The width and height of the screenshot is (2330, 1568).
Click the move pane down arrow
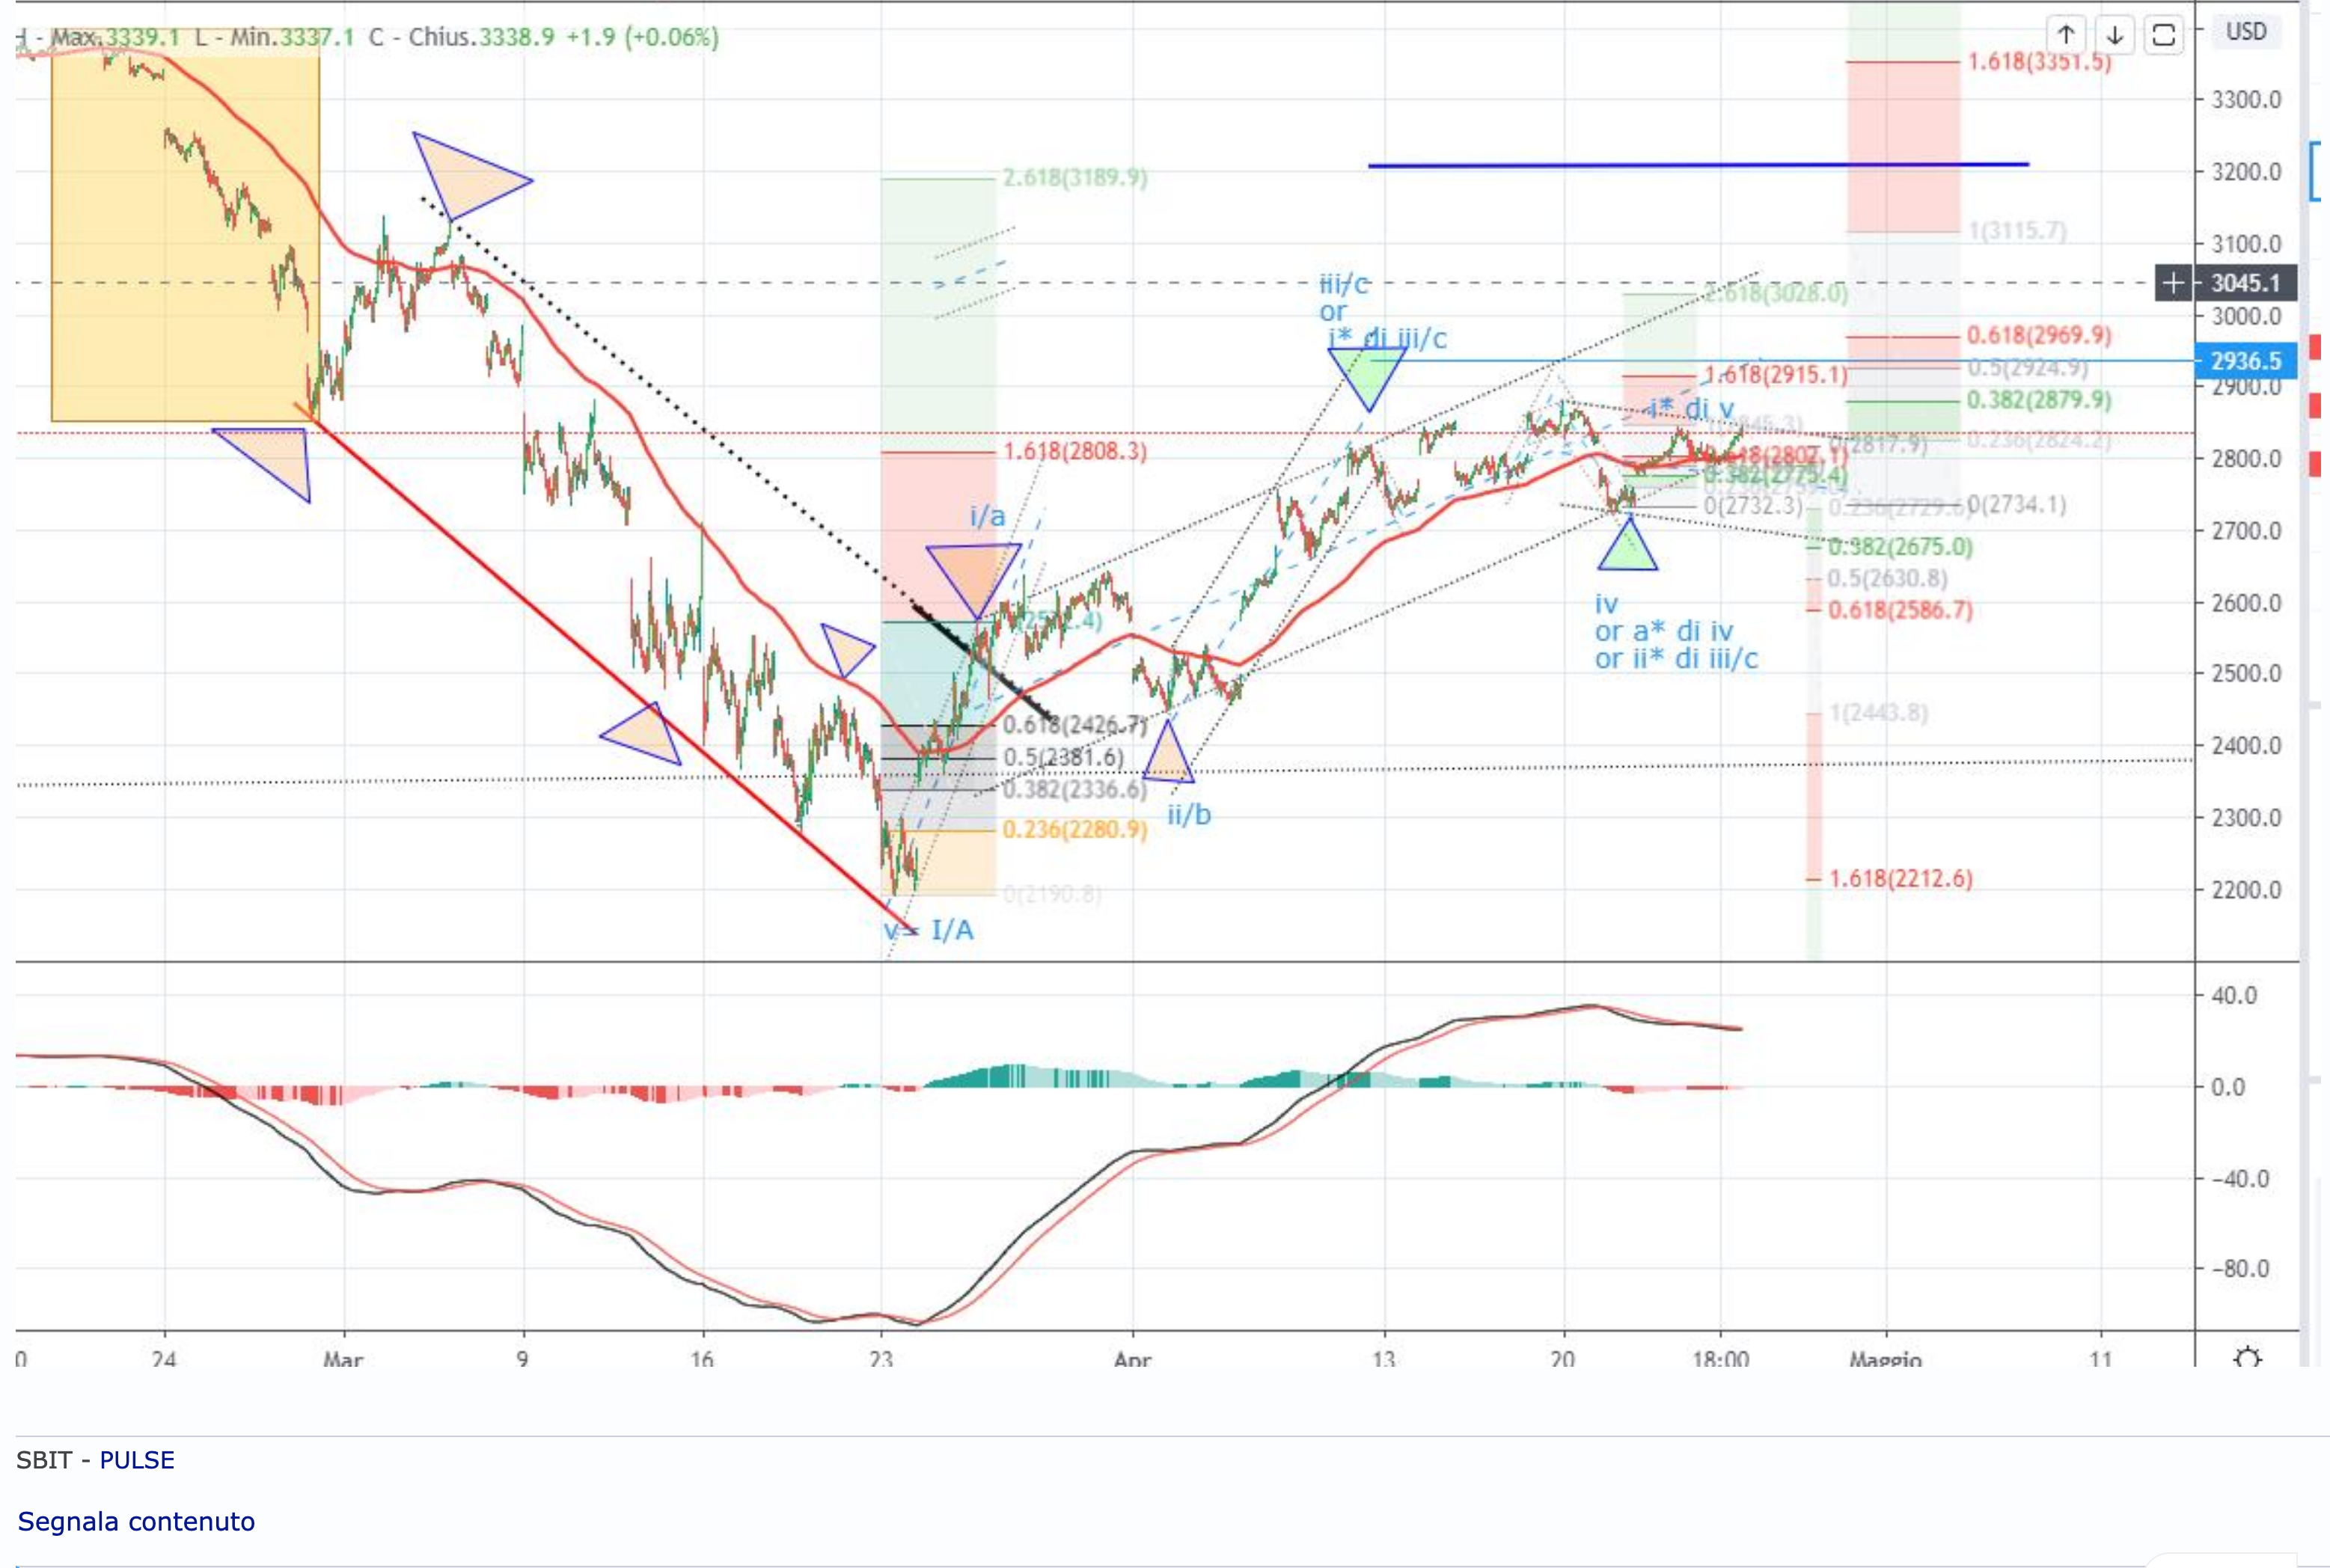2115,35
